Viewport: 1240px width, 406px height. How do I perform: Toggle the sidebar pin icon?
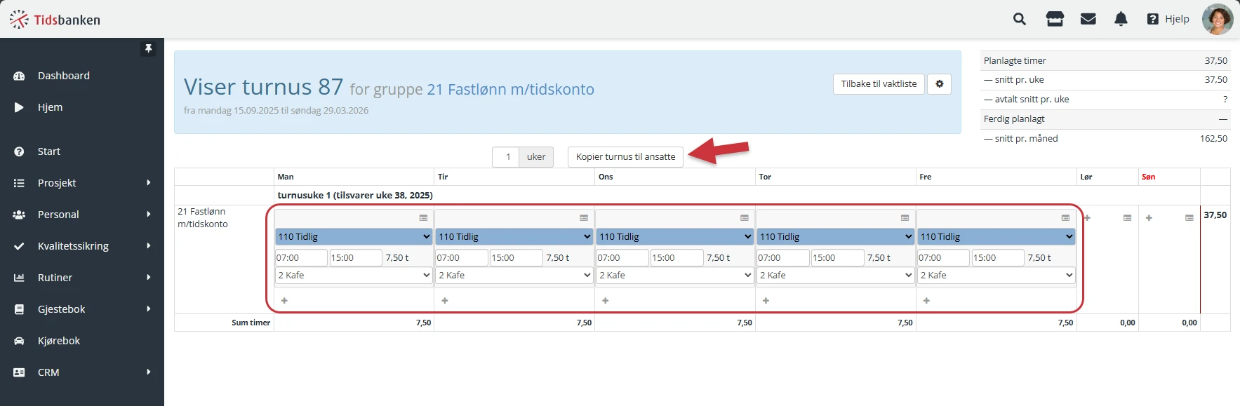(x=148, y=48)
